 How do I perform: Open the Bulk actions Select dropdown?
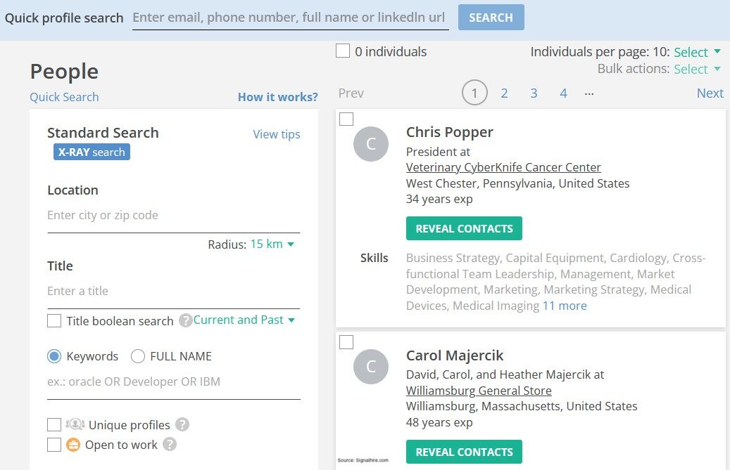[697, 69]
